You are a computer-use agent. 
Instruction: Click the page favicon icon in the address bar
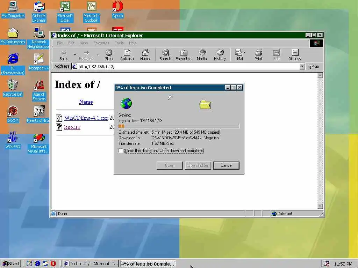point(75,66)
